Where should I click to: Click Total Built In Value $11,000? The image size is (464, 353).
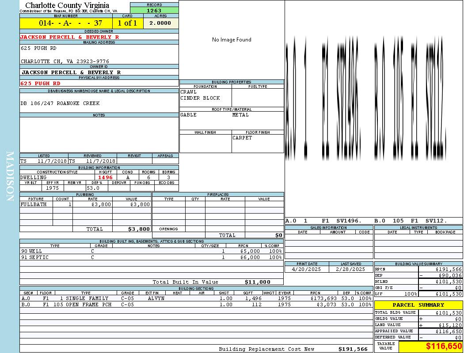coord(258,282)
